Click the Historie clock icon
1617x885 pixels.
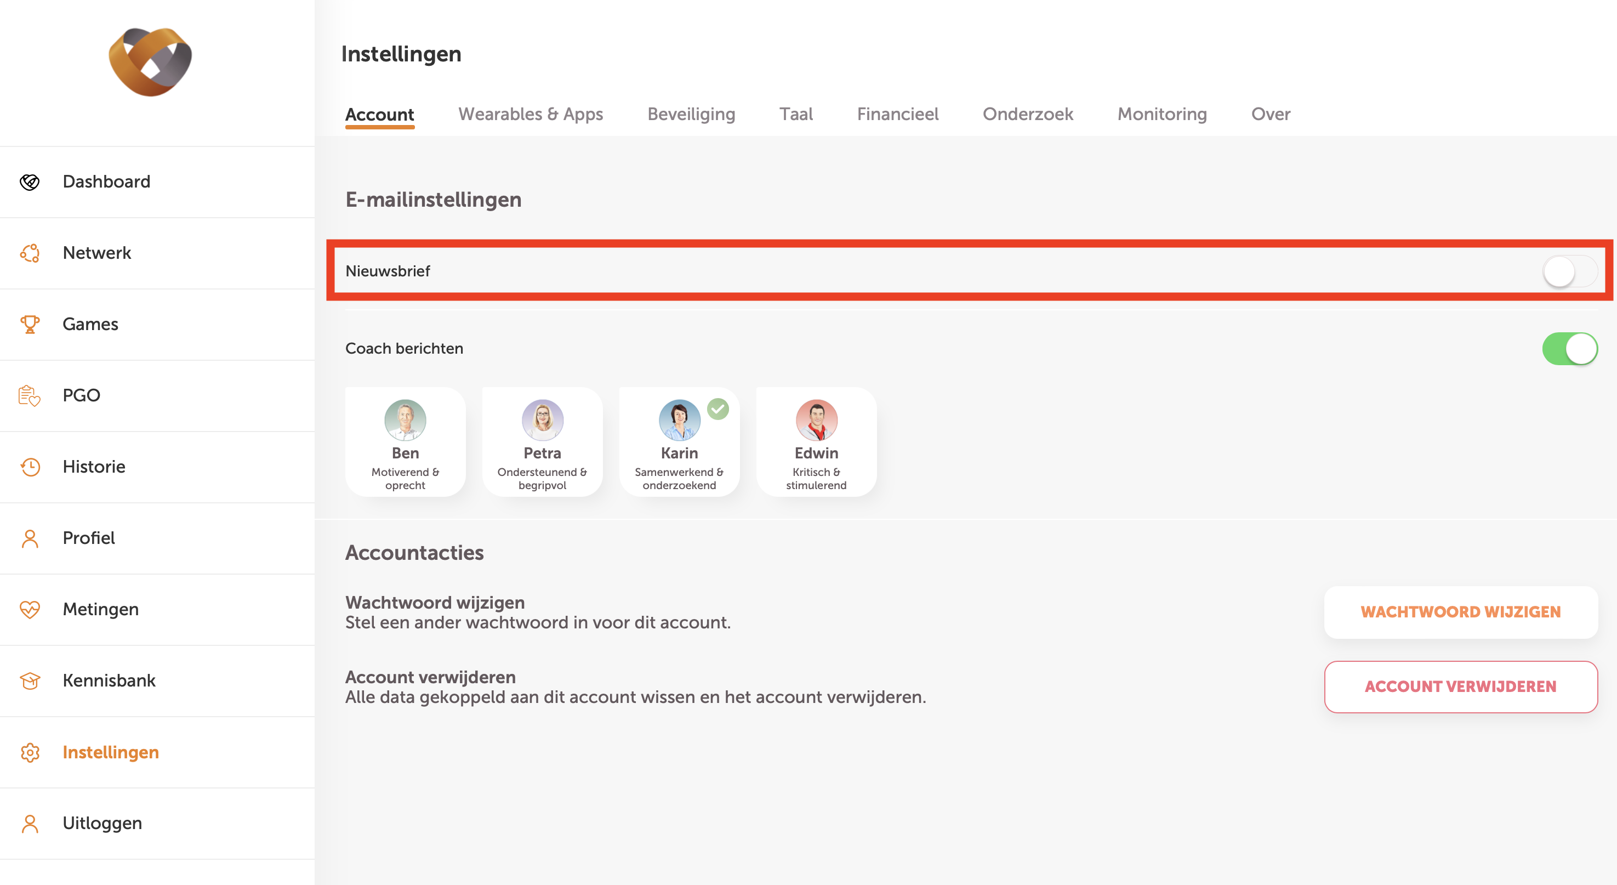tap(30, 467)
